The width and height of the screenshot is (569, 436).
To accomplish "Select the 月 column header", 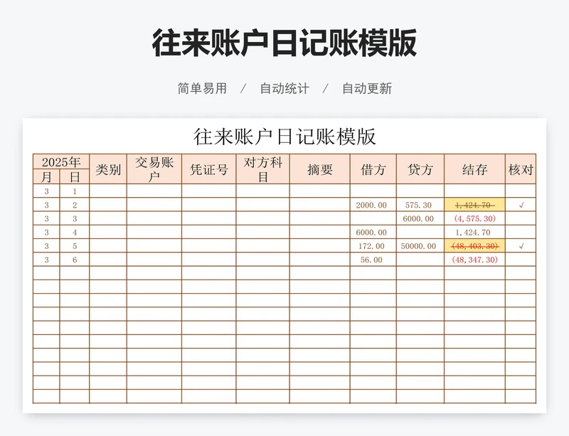I will (x=46, y=177).
